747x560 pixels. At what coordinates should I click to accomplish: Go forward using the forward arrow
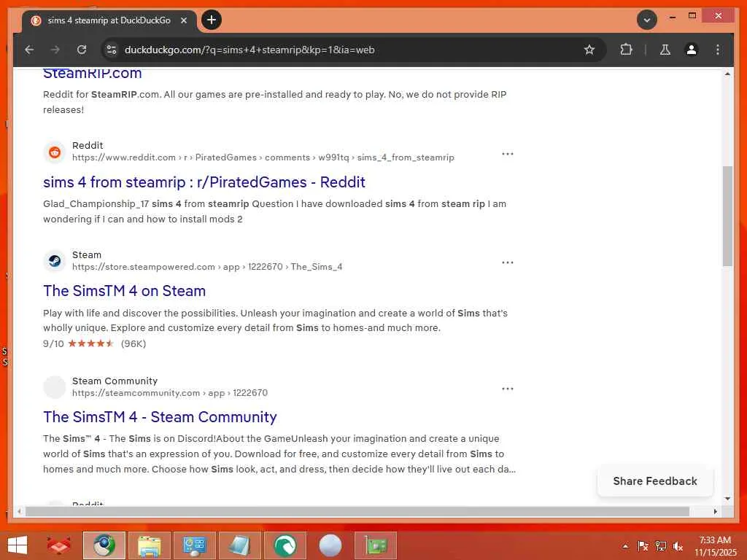[55, 50]
